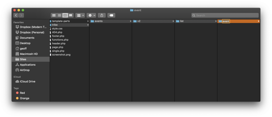Open the geoff home folder
The height and width of the screenshot is (117, 272).
tap(31, 49)
